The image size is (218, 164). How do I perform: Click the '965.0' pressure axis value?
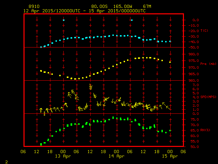[194, 74]
